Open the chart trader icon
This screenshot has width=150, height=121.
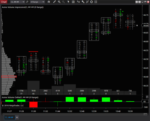78,2
